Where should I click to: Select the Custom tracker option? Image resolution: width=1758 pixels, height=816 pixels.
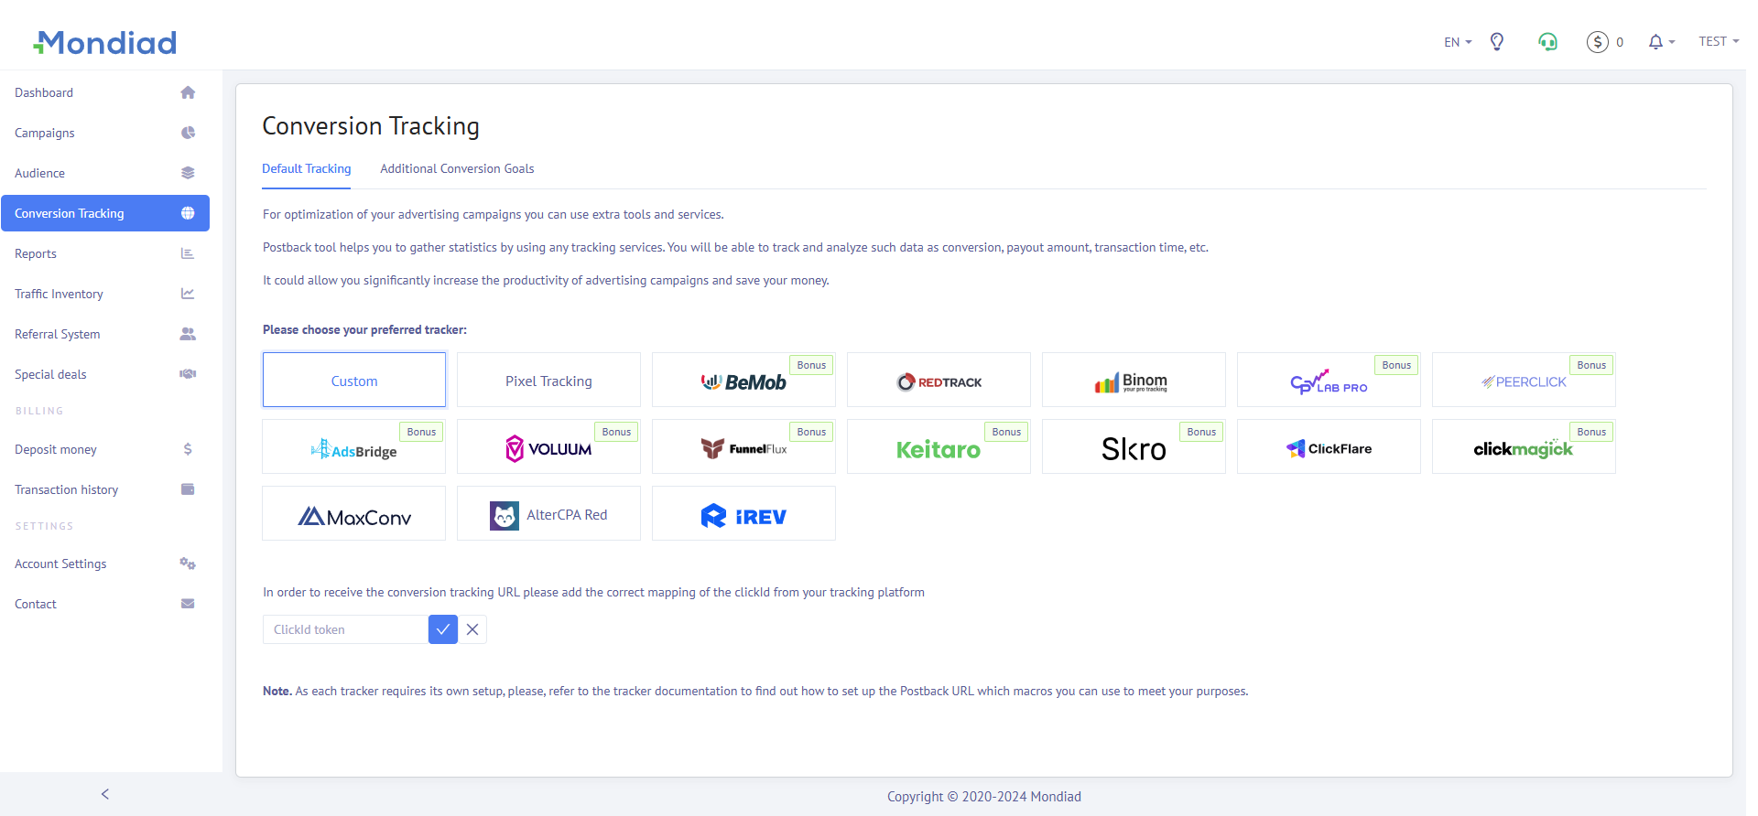click(x=354, y=381)
